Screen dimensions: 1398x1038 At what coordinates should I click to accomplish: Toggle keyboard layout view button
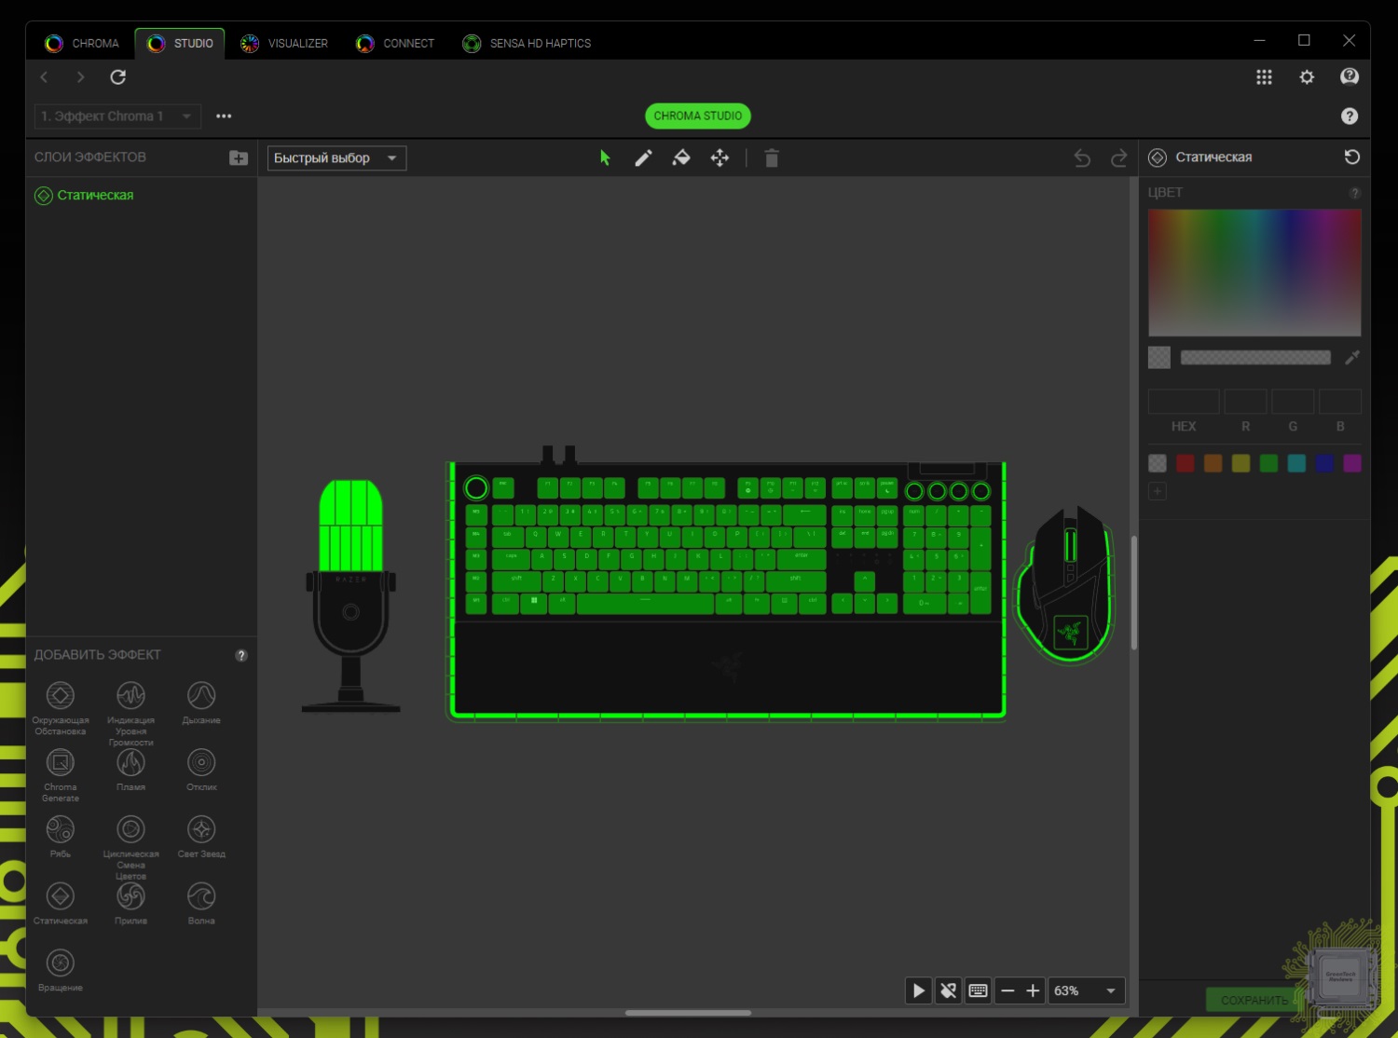(978, 990)
